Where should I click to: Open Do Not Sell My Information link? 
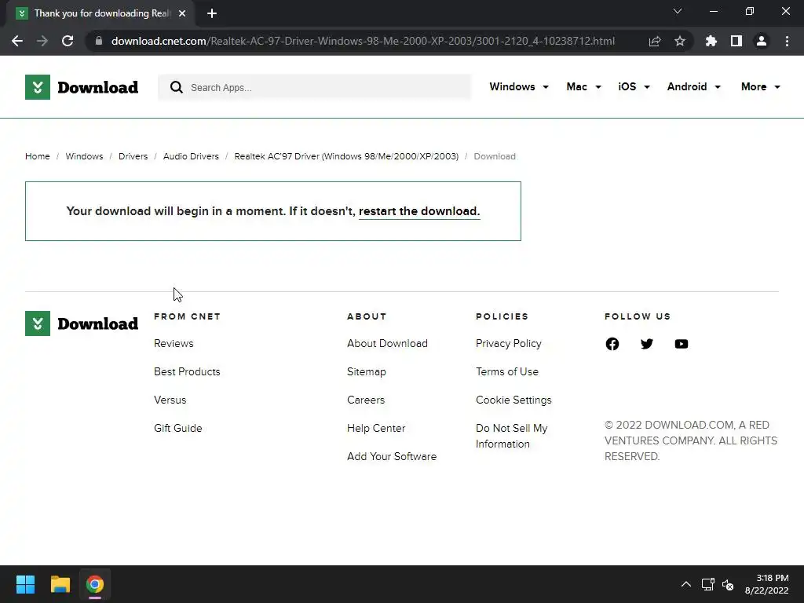pyautogui.click(x=511, y=436)
